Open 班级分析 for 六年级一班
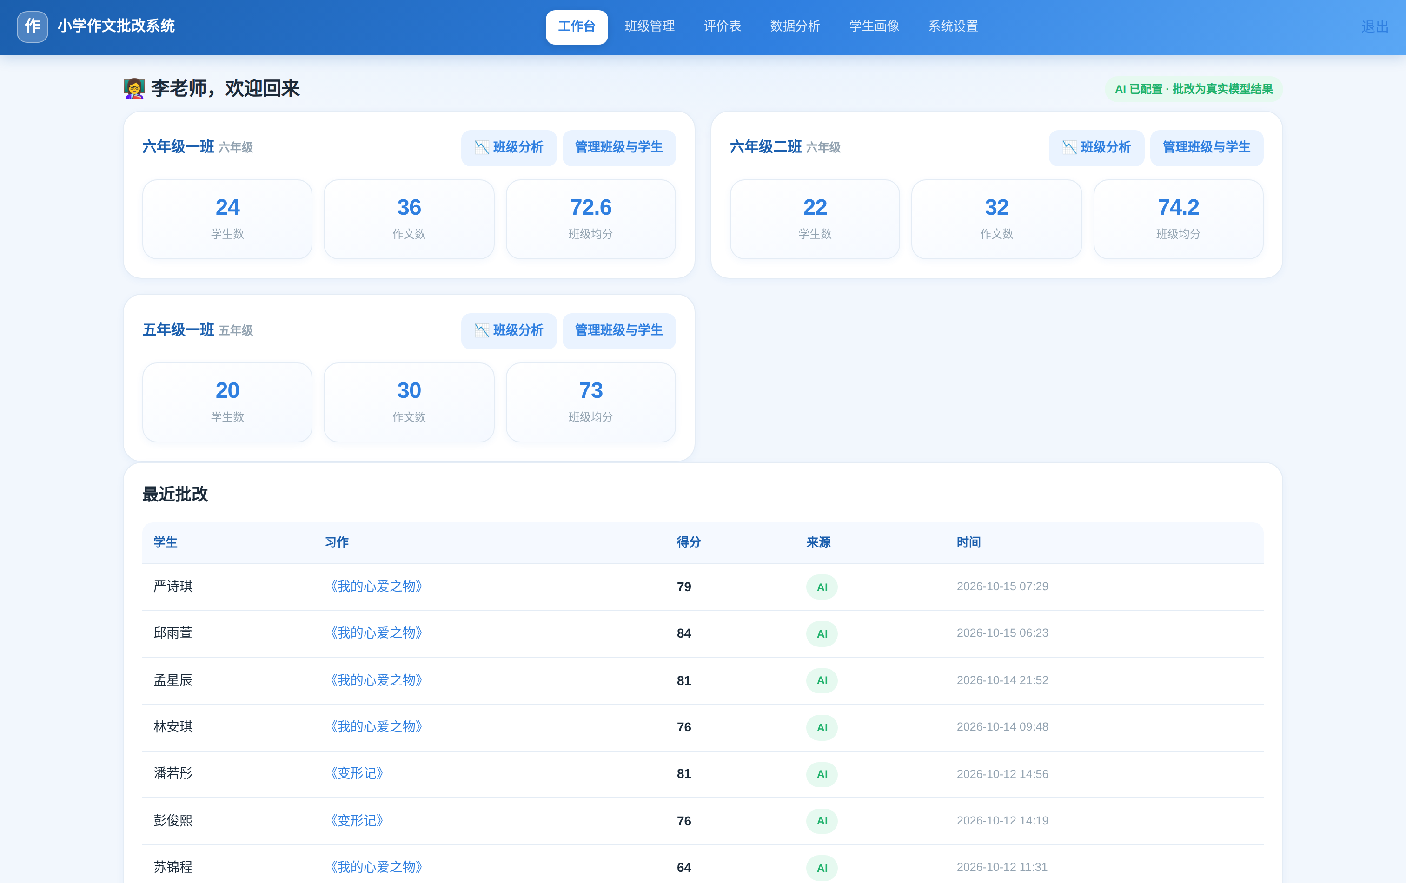Image resolution: width=1406 pixels, height=883 pixels. tap(509, 148)
